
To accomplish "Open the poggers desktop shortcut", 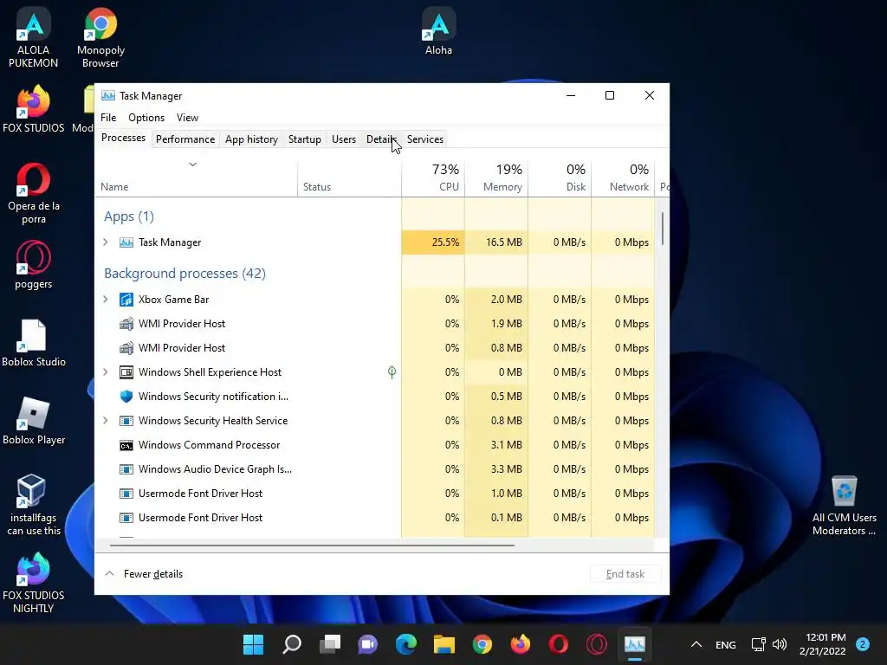I will pyautogui.click(x=34, y=265).
